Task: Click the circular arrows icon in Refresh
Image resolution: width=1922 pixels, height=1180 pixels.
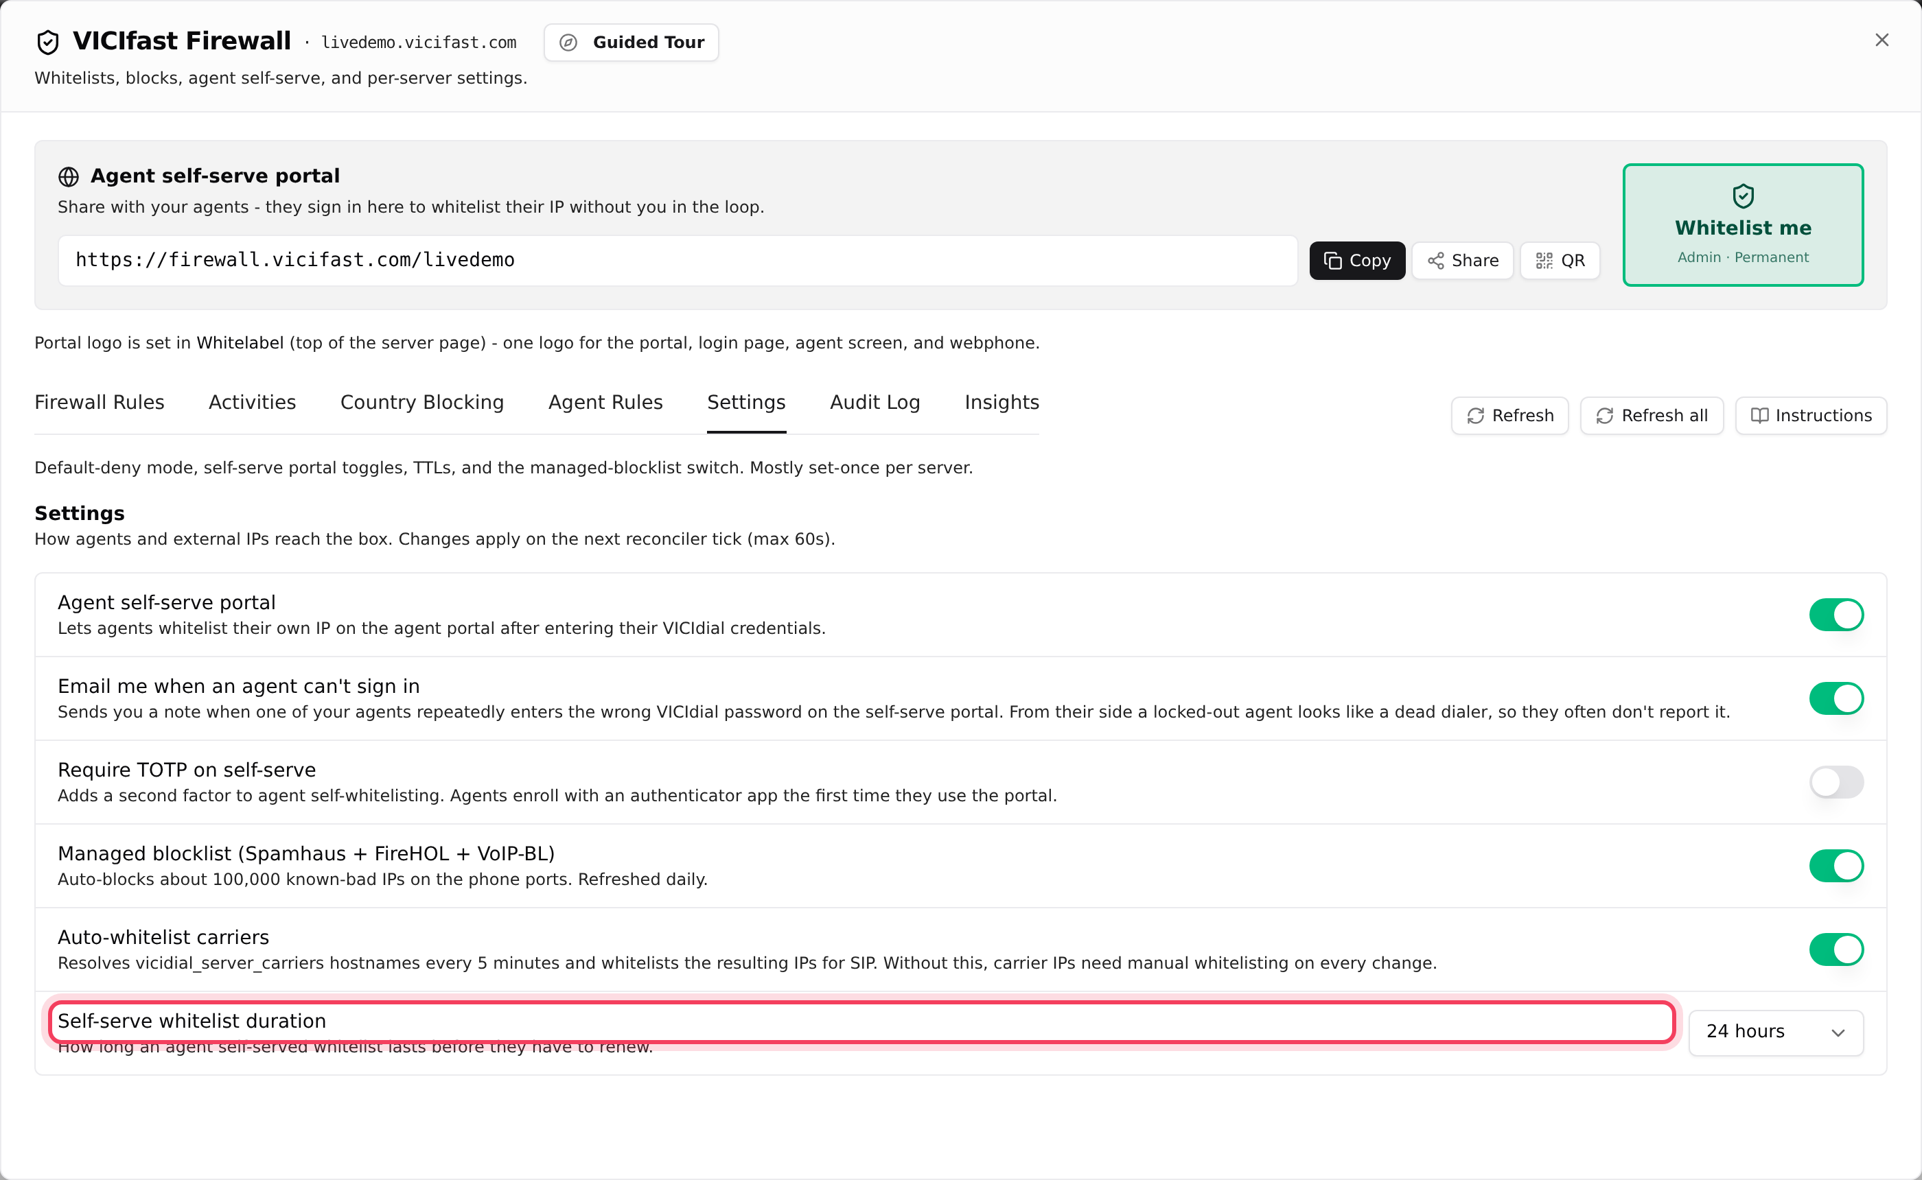Action: (x=1474, y=416)
